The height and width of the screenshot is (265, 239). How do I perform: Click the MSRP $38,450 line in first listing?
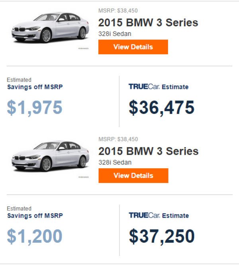118,10
